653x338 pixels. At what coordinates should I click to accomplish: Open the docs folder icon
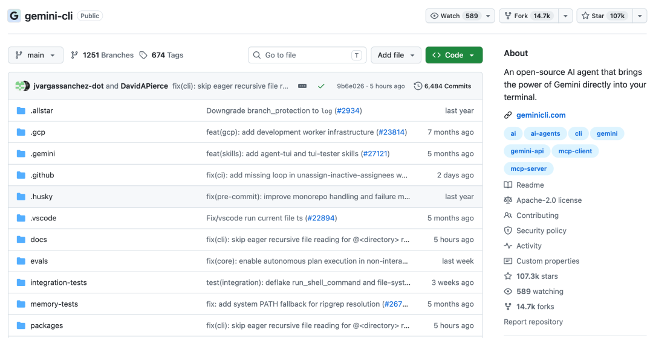tap(21, 240)
